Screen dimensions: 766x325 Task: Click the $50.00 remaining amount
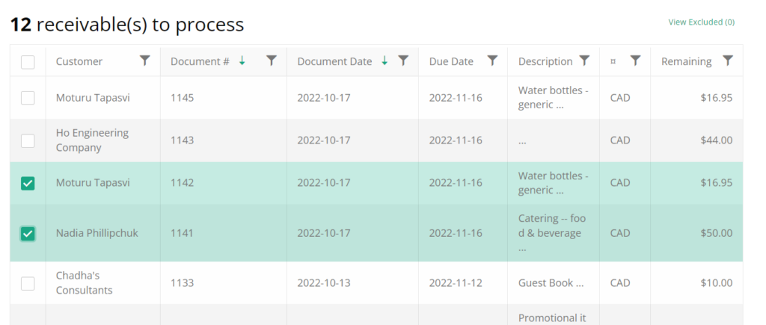click(x=716, y=233)
